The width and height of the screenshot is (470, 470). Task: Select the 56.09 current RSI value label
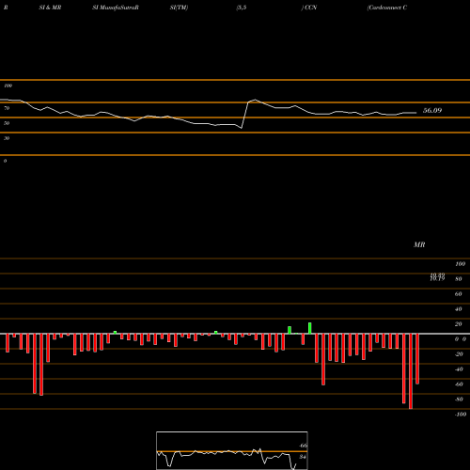click(x=432, y=110)
